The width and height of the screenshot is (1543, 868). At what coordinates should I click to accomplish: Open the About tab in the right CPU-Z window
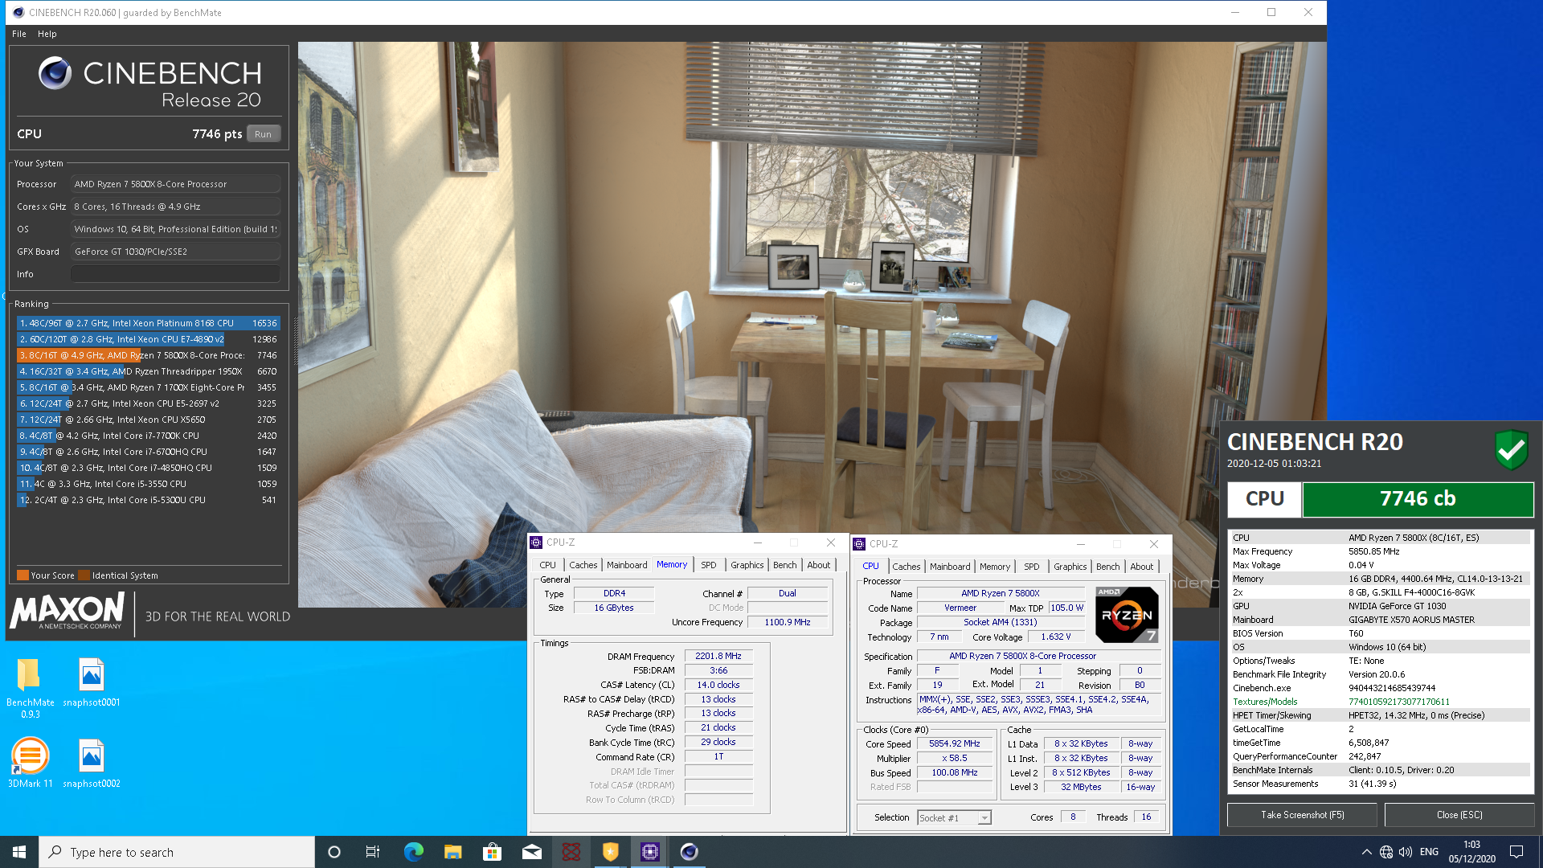click(x=1142, y=567)
